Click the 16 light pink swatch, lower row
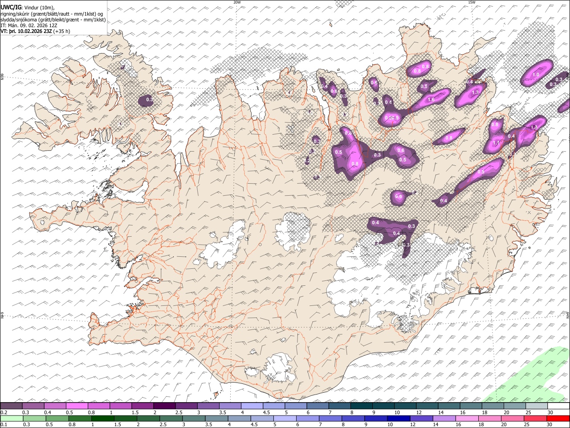 pos(468,419)
